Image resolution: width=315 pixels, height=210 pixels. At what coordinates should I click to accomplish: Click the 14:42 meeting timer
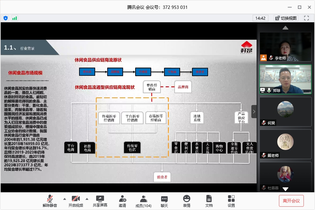tap(261, 18)
